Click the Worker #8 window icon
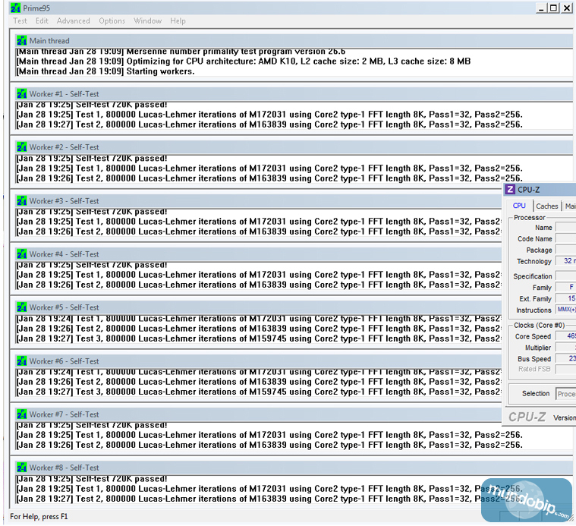This screenshot has width=576, height=526. point(22,468)
